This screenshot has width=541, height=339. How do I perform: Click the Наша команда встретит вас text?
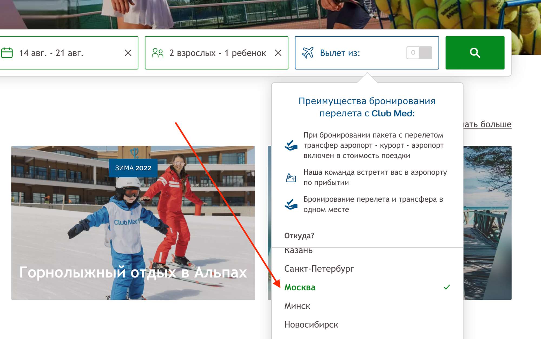point(375,177)
